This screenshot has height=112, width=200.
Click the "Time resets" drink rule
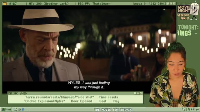[108, 97]
